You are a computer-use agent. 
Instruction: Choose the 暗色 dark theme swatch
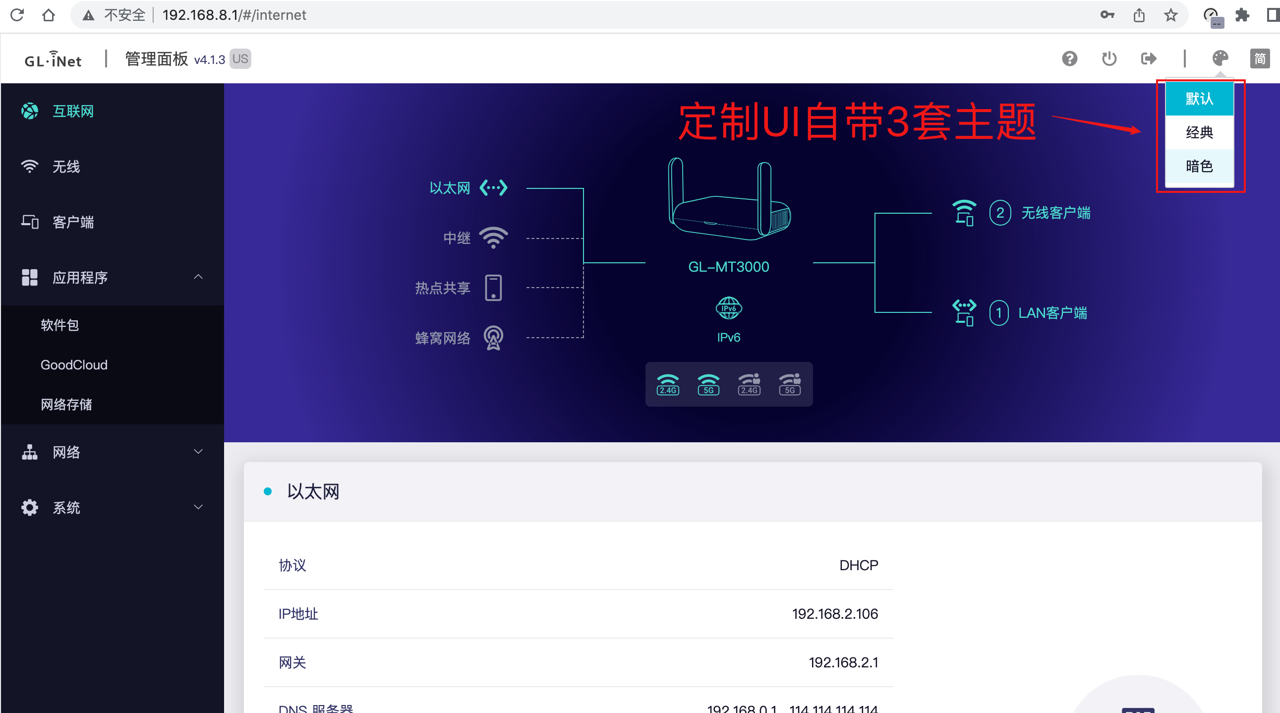1199,167
